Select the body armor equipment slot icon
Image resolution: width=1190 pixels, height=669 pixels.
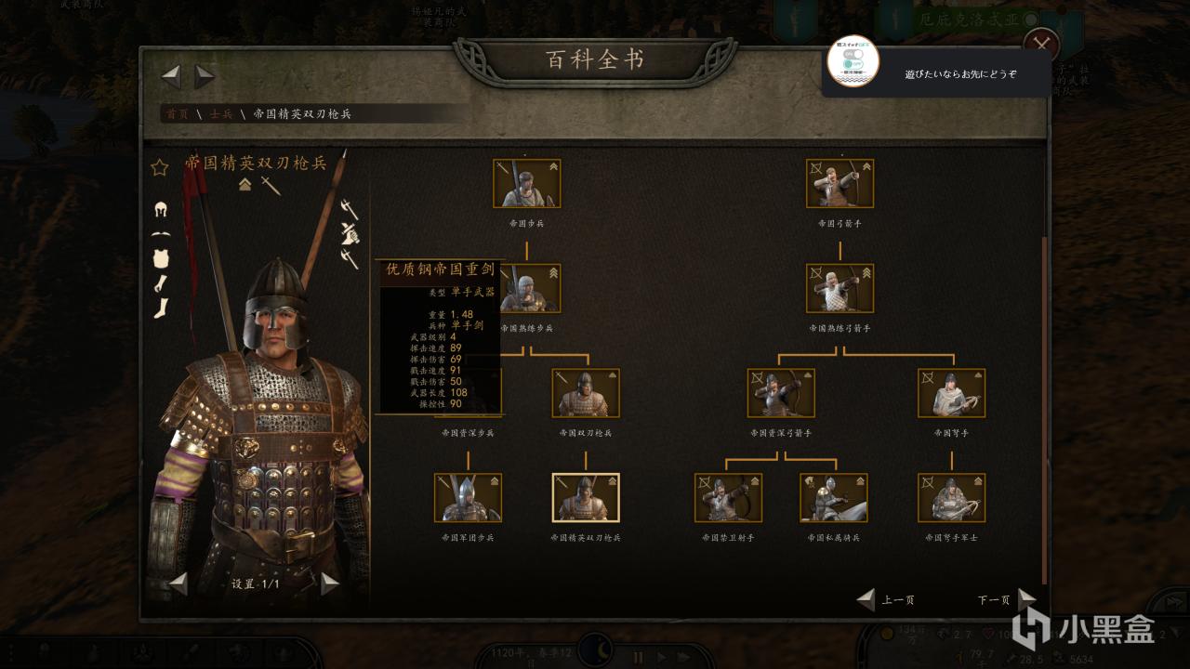pos(161,259)
